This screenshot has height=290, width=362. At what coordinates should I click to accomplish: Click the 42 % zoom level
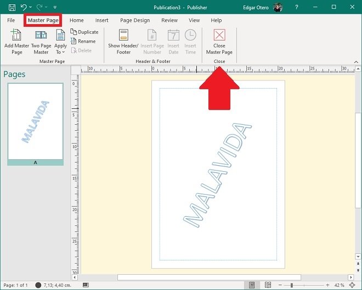pyautogui.click(x=339, y=285)
